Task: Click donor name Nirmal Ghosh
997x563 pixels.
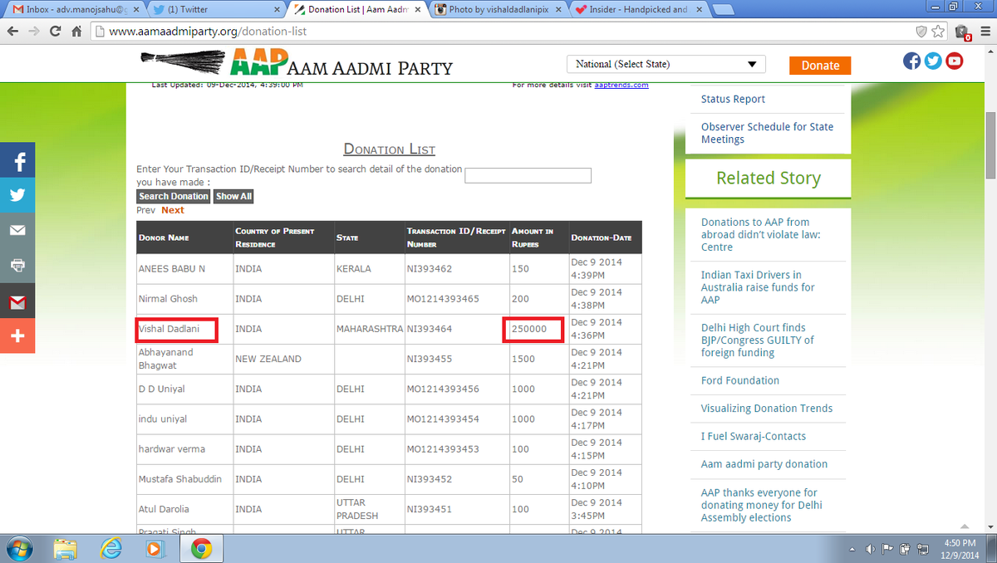Action: pyautogui.click(x=168, y=298)
